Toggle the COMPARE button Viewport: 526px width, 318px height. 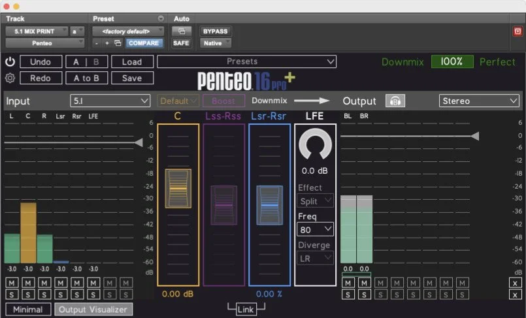(x=144, y=43)
